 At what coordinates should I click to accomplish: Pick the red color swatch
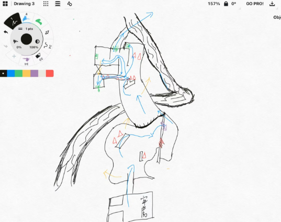coord(50,73)
